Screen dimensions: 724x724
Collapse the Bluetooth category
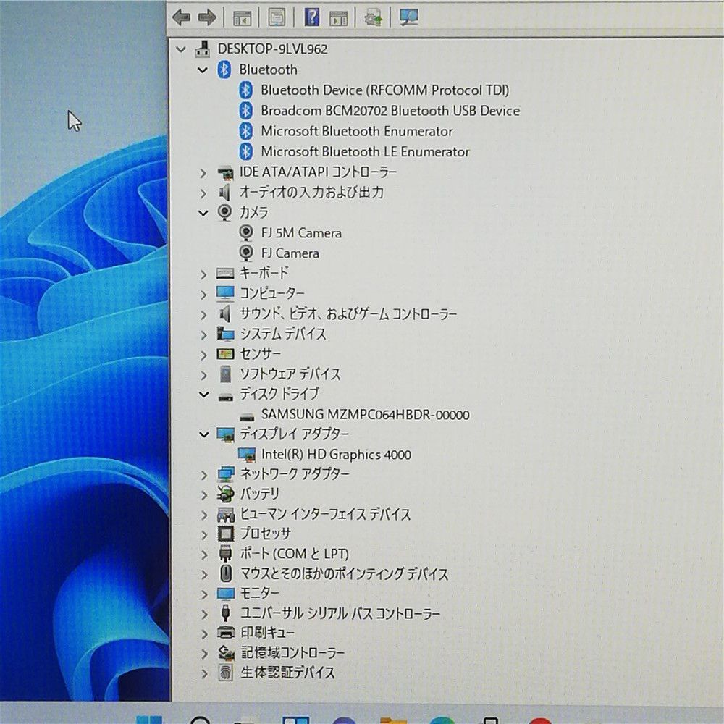[203, 70]
